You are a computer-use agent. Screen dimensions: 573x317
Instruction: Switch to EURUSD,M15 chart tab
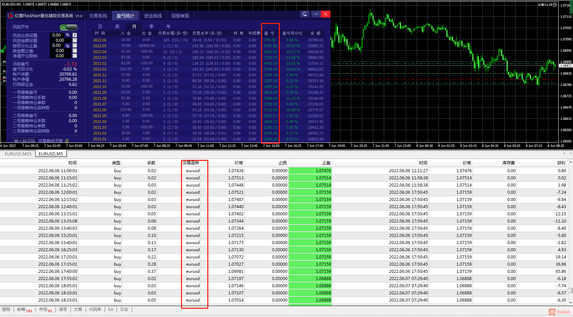18,154
